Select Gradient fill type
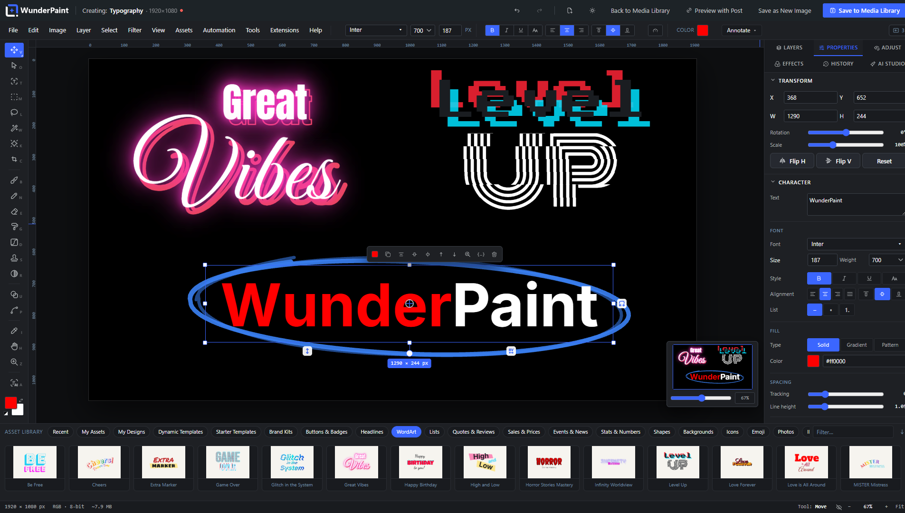This screenshot has height=513, width=905. coord(857,345)
